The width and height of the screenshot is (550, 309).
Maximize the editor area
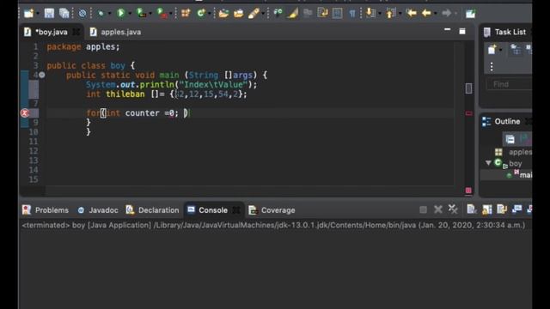[x=462, y=32]
